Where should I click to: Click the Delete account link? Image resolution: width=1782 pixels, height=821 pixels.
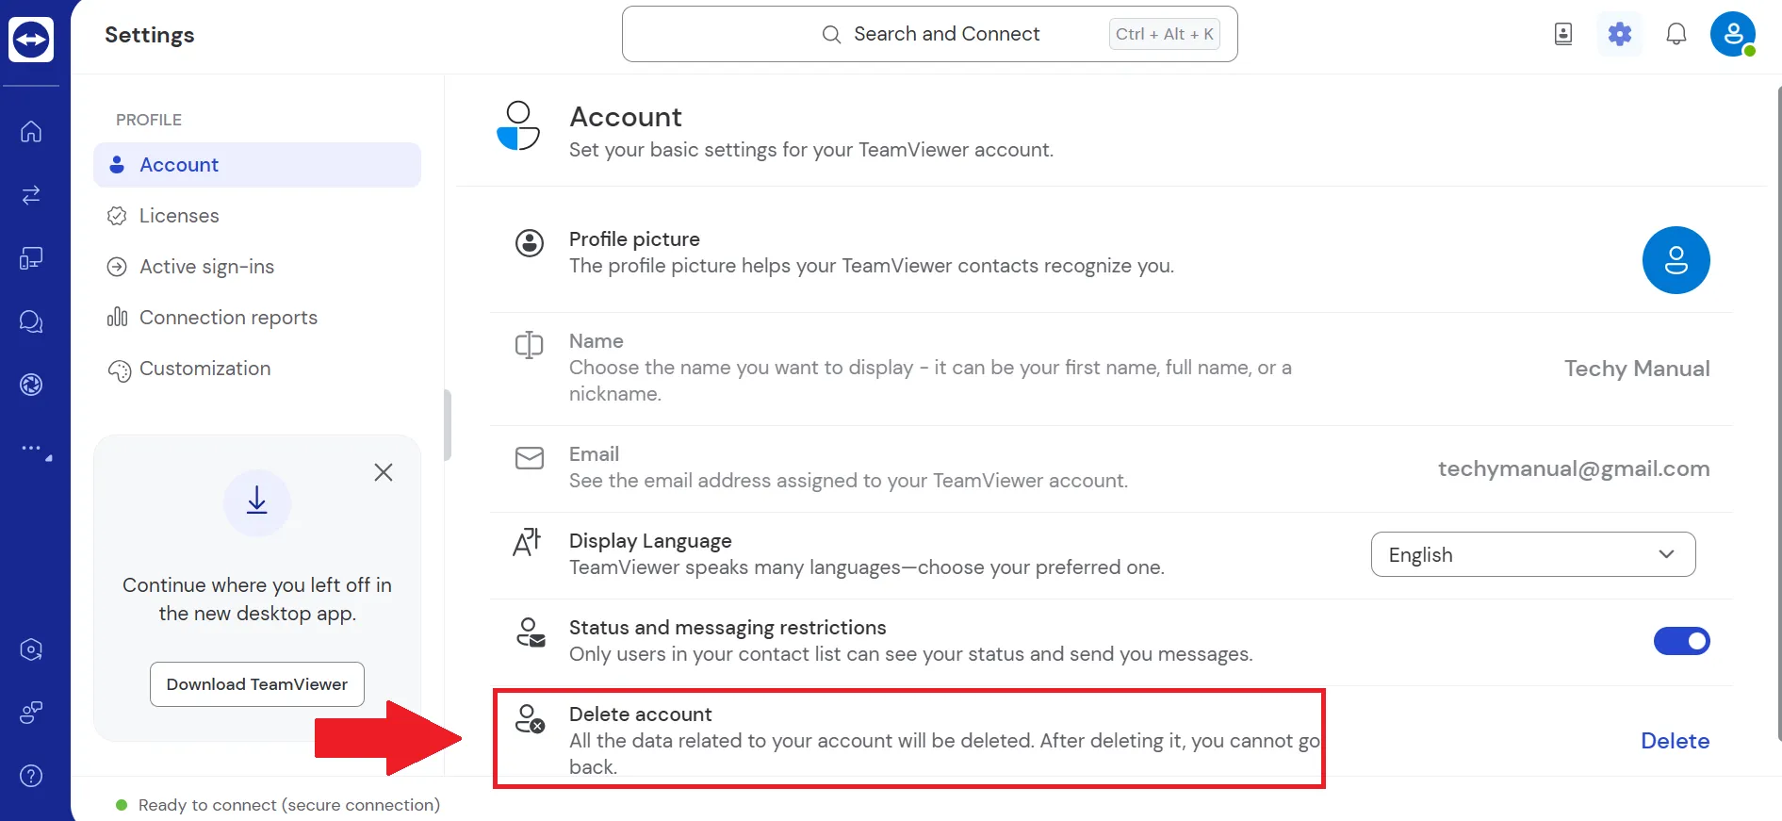point(1675,741)
